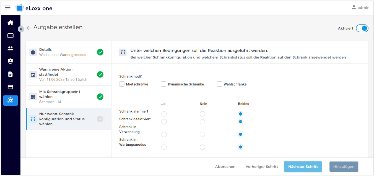Screen dimensions: 374x176
Task: Proceed with Nächster Schritt button
Action: coord(303,167)
